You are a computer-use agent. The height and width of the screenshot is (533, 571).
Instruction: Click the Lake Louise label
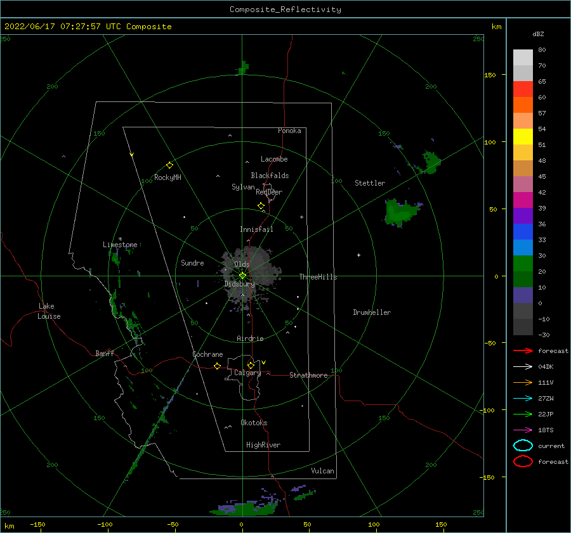tap(49, 311)
